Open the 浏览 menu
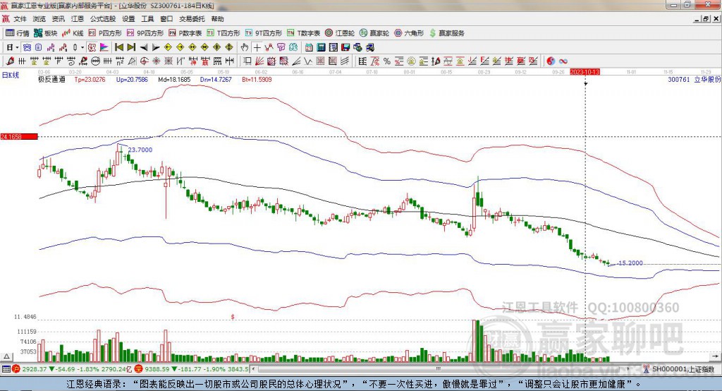722x391 pixels. click(39, 19)
